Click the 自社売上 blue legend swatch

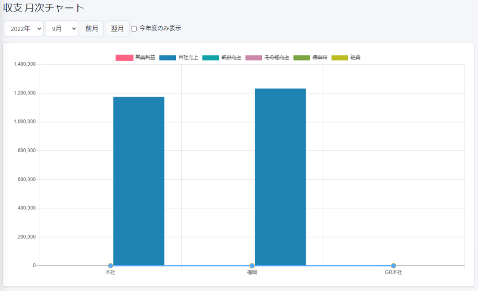pyautogui.click(x=167, y=58)
